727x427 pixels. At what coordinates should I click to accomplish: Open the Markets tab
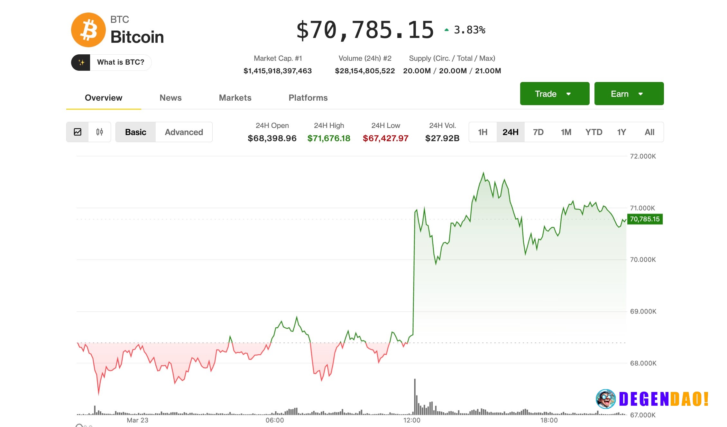point(235,97)
